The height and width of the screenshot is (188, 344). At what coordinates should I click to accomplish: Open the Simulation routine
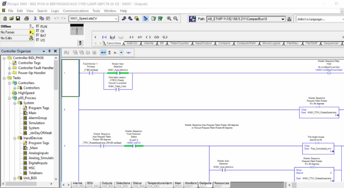pyautogui.click(x=36, y=123)
